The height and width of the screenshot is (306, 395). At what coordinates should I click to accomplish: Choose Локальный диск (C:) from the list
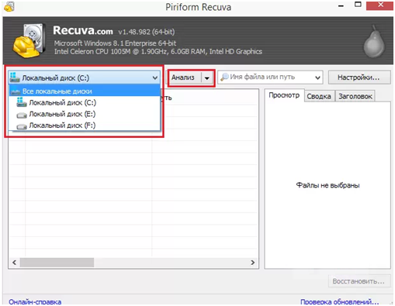(85, 102)
